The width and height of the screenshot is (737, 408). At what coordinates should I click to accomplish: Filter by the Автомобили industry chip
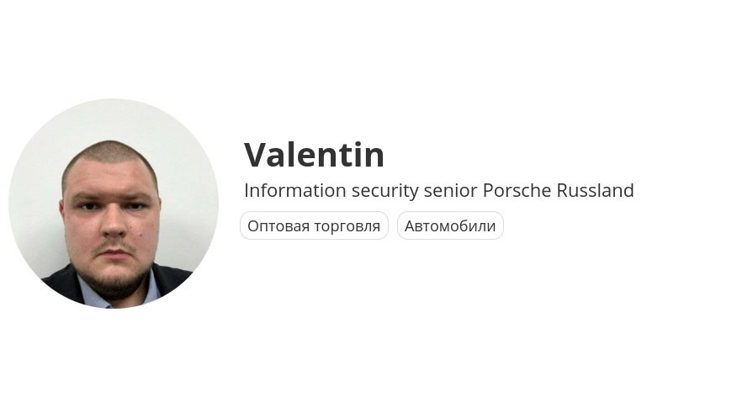450,225
